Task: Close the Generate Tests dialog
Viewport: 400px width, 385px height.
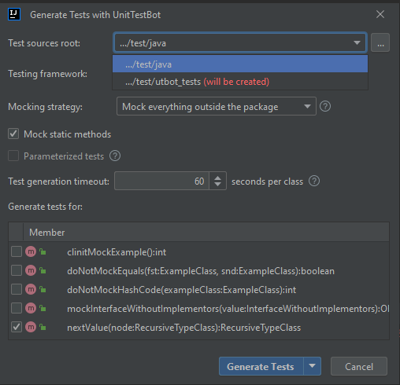Action: [x=380, y=14]
